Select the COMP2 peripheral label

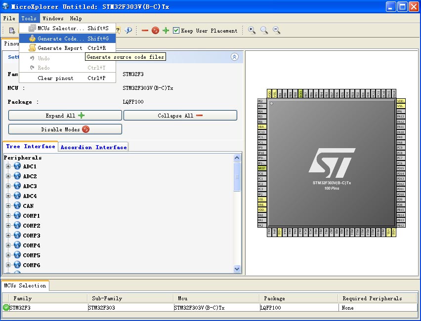(32, 226)
